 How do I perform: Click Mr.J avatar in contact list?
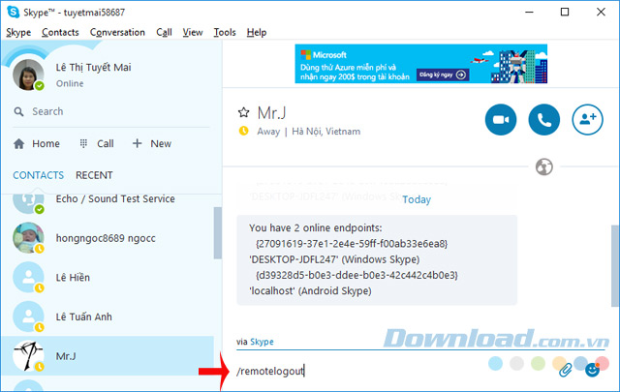pos(28,356)
